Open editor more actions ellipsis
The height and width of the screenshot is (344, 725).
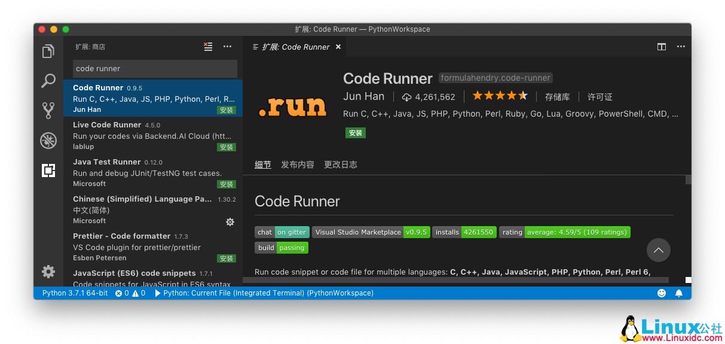[x=681, y=47]
